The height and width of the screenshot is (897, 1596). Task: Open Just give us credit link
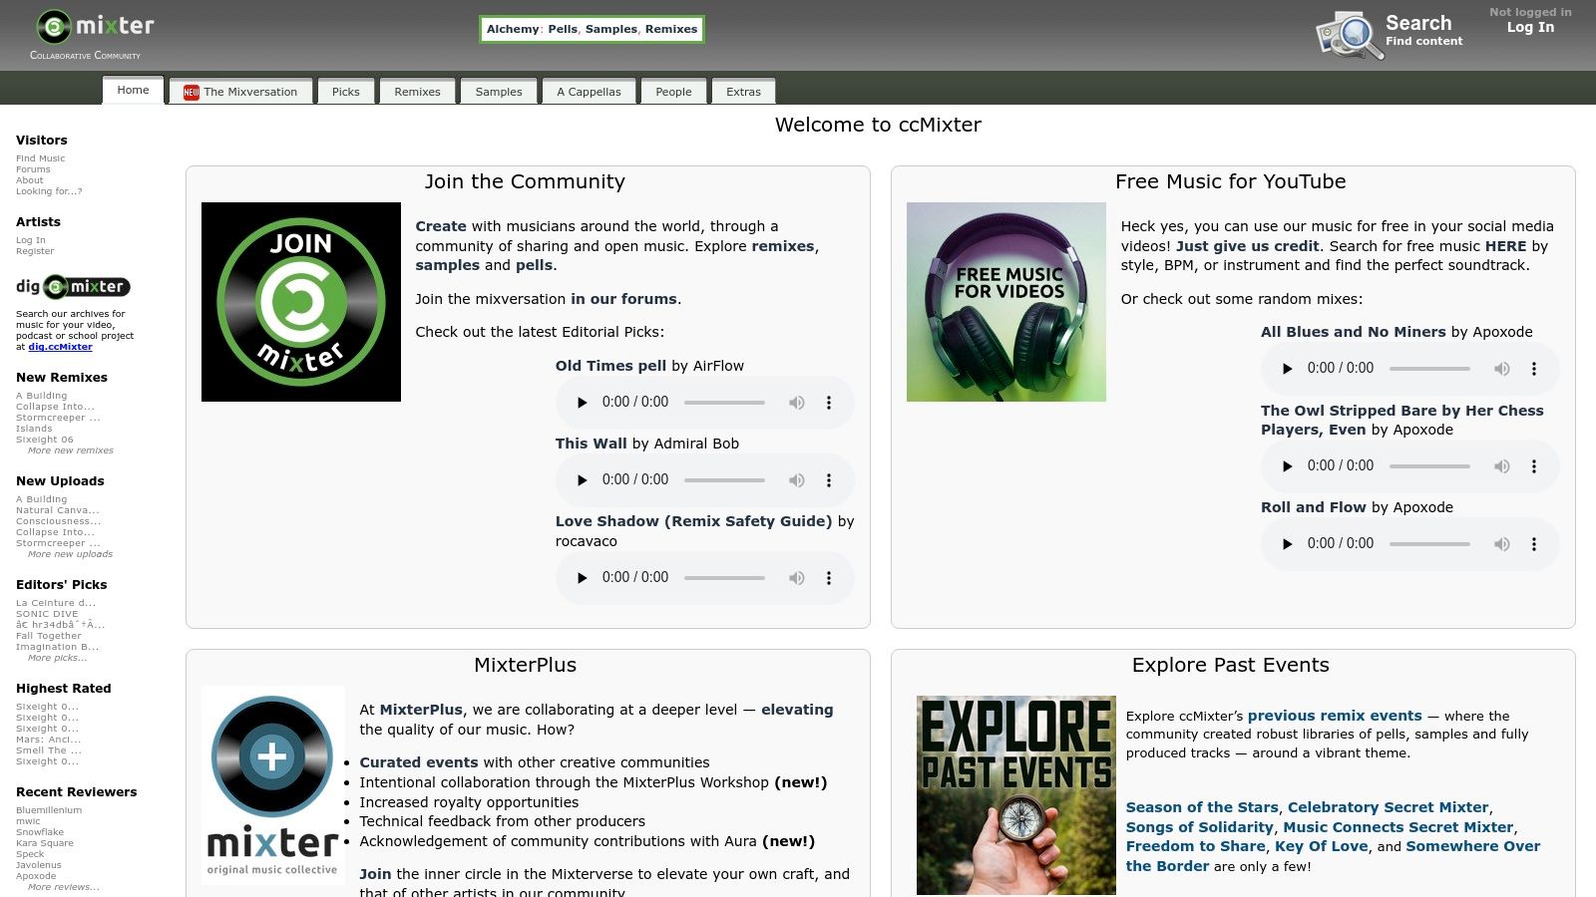[1248, 246]
